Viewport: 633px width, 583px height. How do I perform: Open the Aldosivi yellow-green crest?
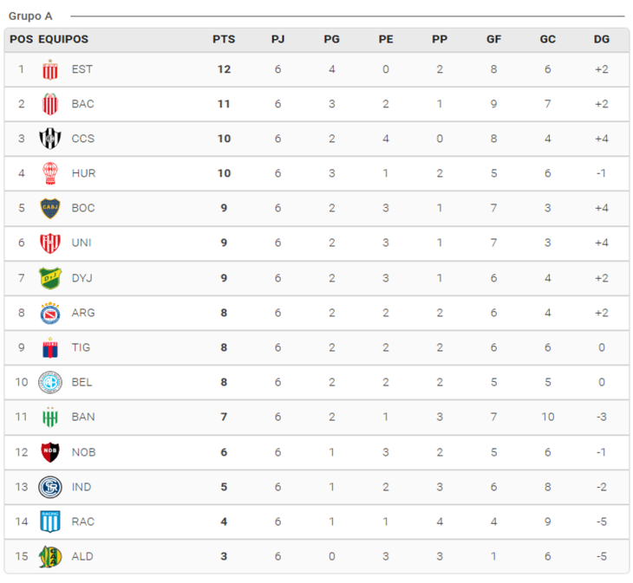tap(50, 556)
